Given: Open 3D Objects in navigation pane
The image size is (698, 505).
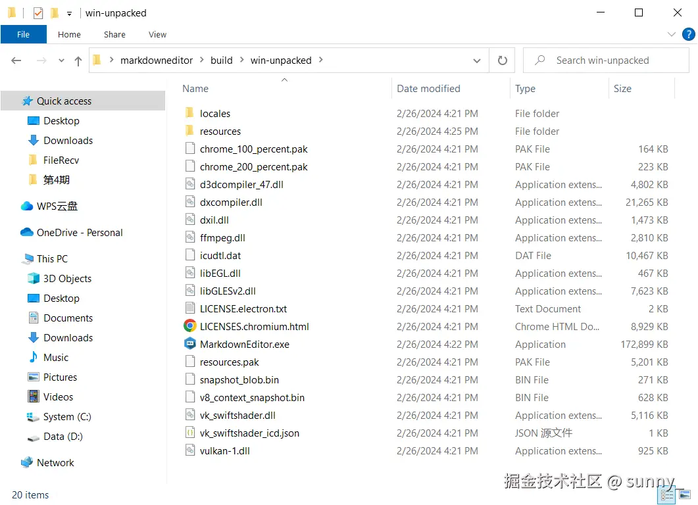Looking at the screenshot, I should (59, 279).
